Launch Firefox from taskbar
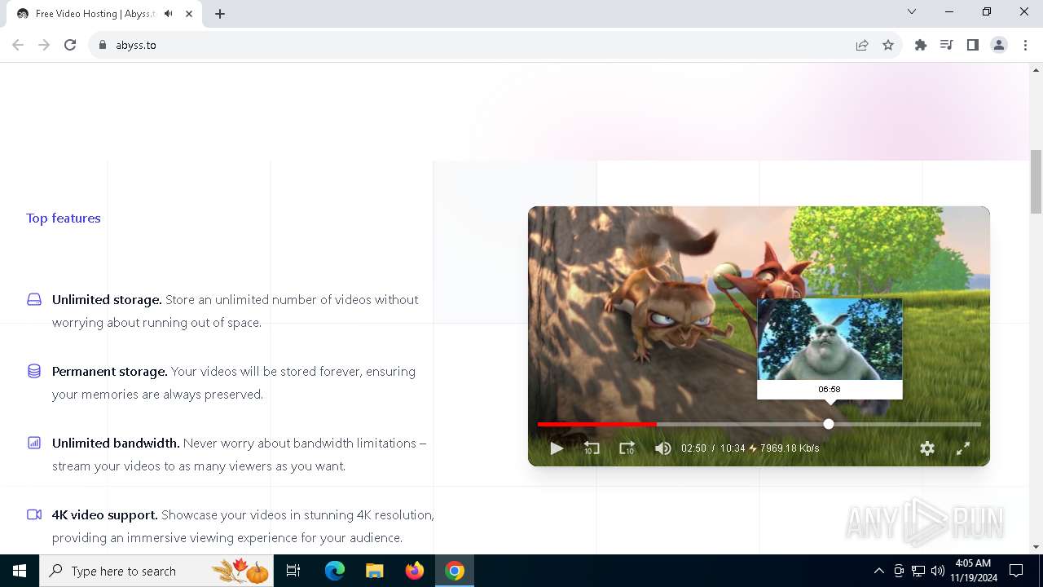 point(415,571)
